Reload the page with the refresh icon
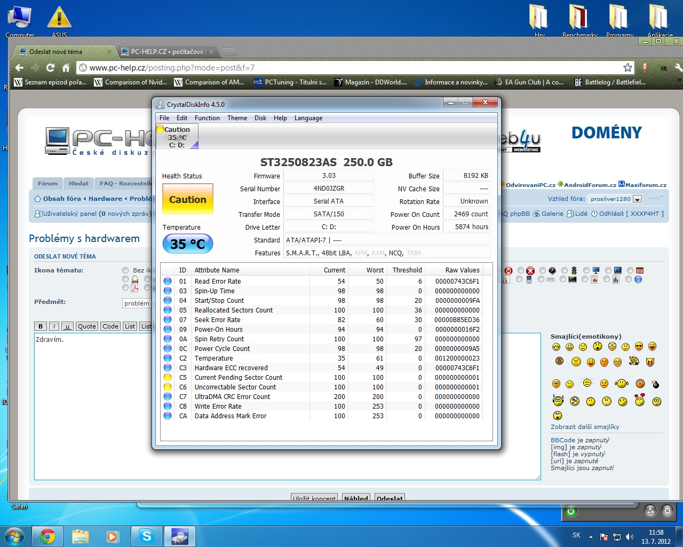This screenshot has height=547, width=683. click(51, 68)
